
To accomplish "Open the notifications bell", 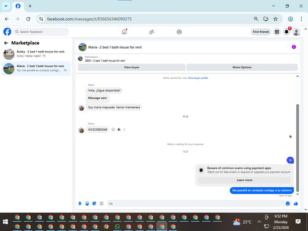I will coord(286,32).
